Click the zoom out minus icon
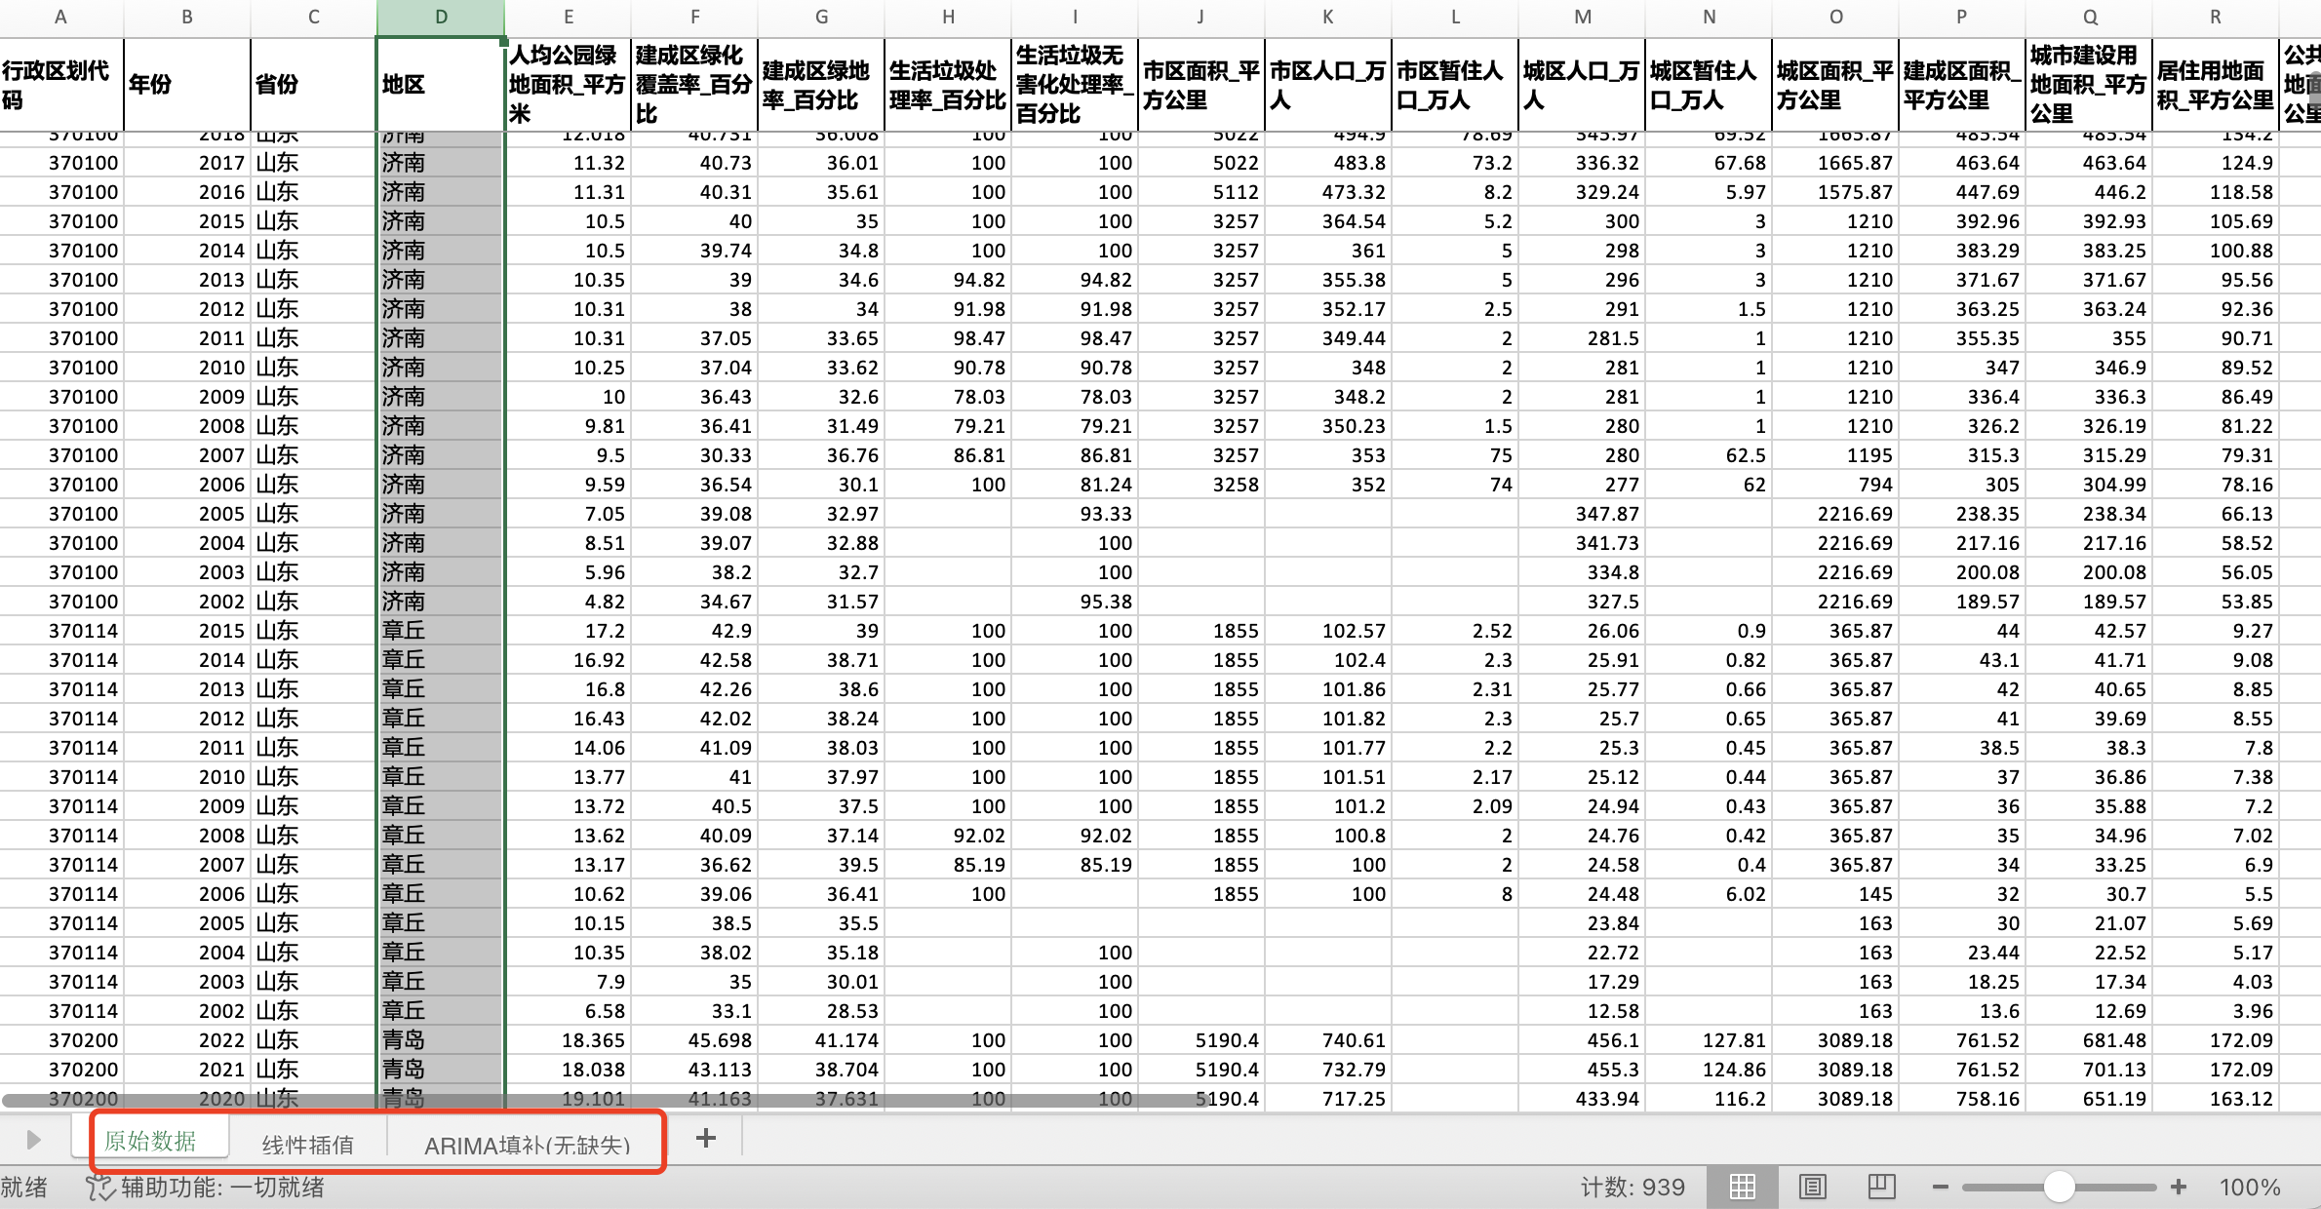2321x1209 pixels. pos(1940,1187)
